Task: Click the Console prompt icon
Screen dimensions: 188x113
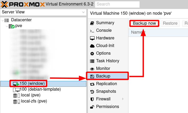Action: pyautogui.click(x=92, y=31)
